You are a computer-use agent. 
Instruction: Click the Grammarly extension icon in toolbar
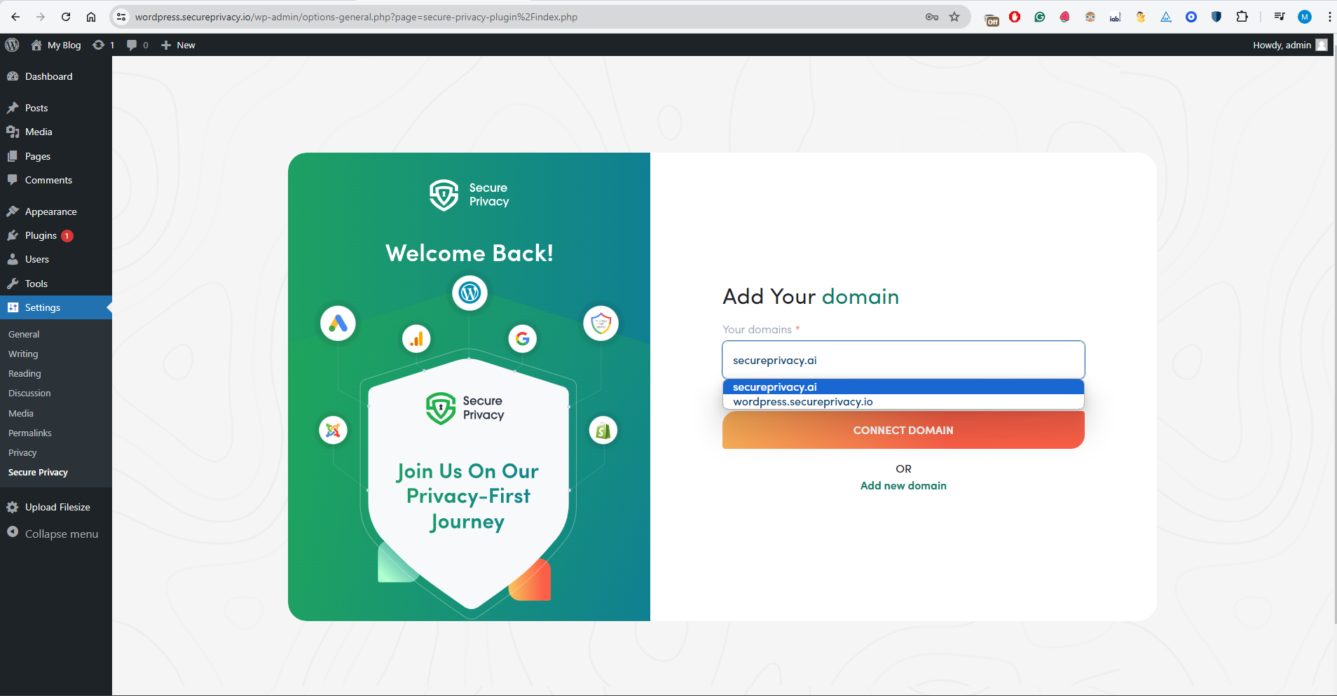coord(1040,16)
